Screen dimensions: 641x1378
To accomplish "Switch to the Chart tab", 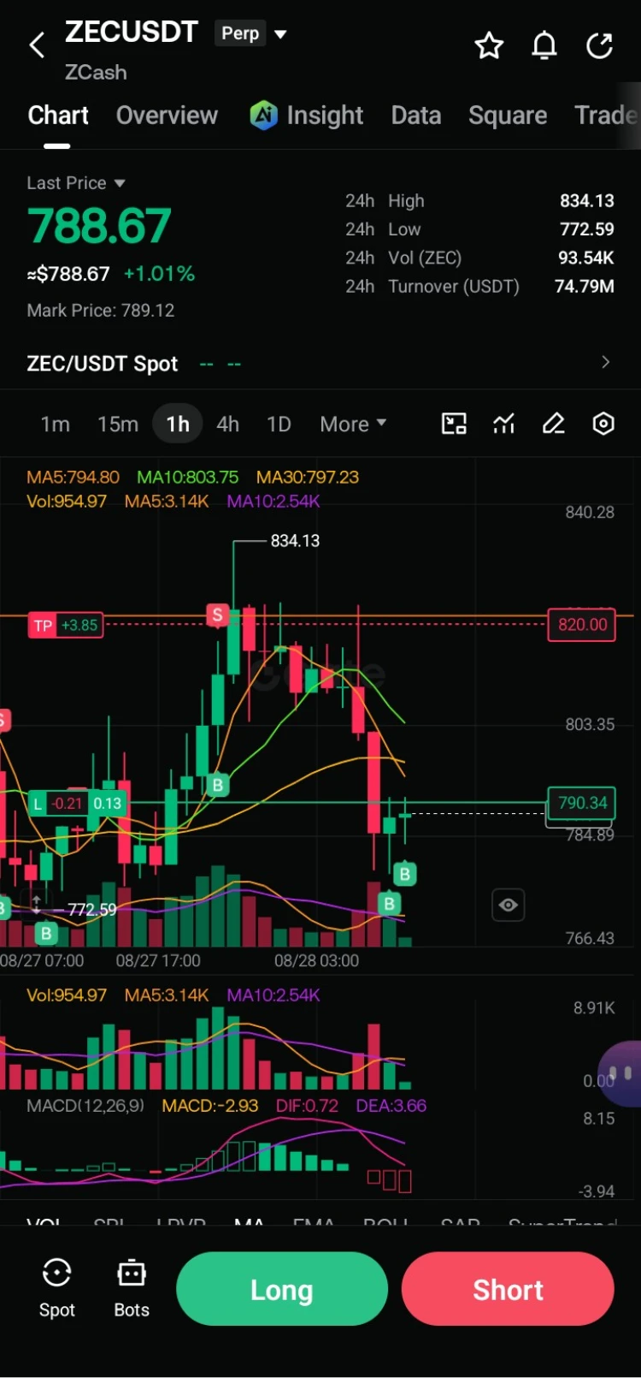I will (57, 115).
